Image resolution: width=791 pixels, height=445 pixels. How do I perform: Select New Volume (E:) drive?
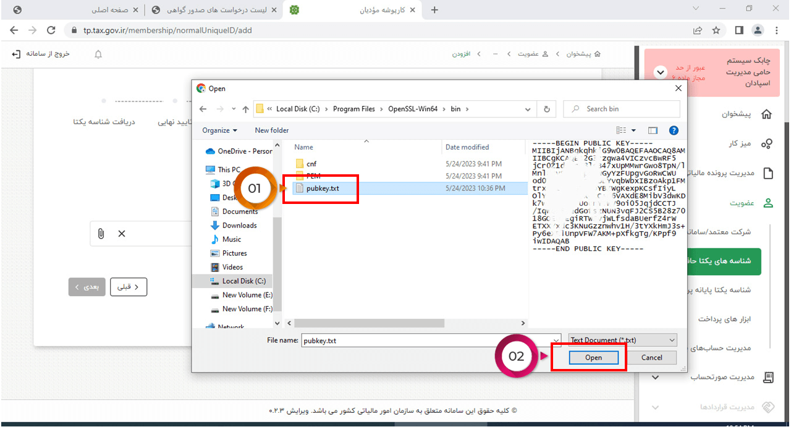tap(247, 295)
